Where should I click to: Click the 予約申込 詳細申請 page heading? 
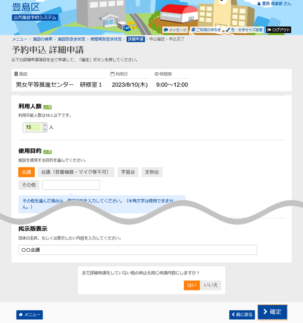pyautogui.click(x=48, y=50)
